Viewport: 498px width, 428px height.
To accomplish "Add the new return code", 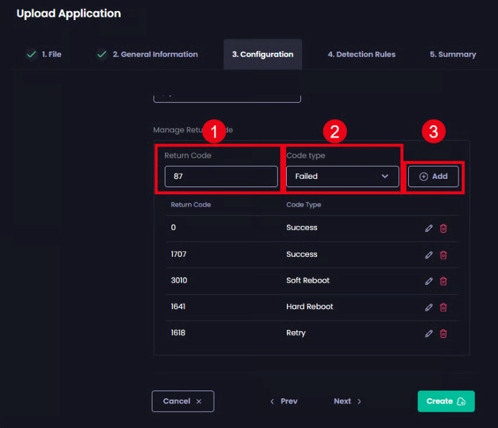I will (433, 176).
